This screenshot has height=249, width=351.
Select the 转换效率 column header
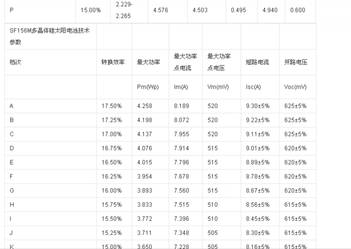pos(113,62)
